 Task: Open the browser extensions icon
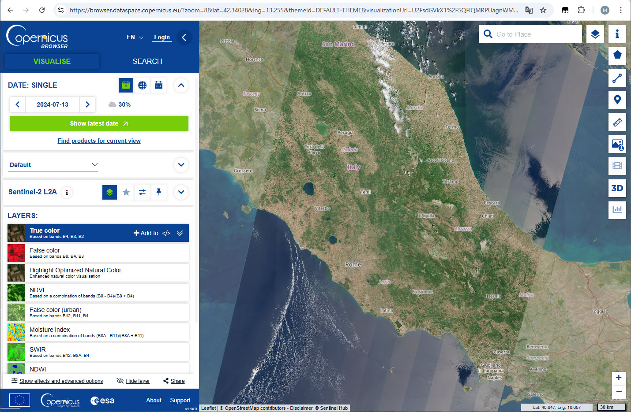581,10
